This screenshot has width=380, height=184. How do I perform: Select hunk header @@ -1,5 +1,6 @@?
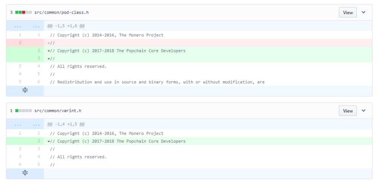66,26
